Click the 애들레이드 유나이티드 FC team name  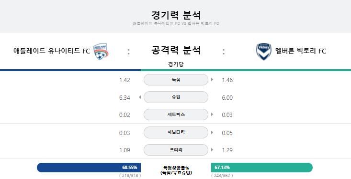(x=52, y=51)
